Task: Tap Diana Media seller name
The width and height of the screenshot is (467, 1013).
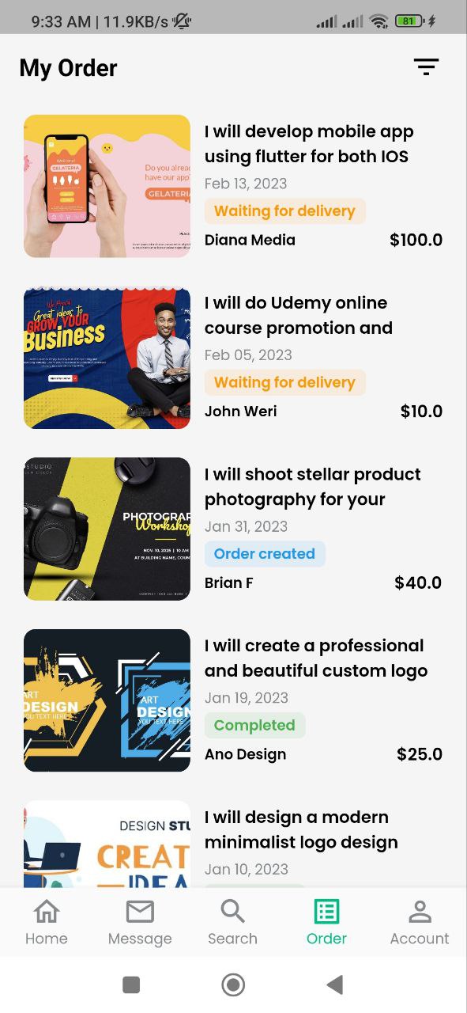Action: (250, 240)
